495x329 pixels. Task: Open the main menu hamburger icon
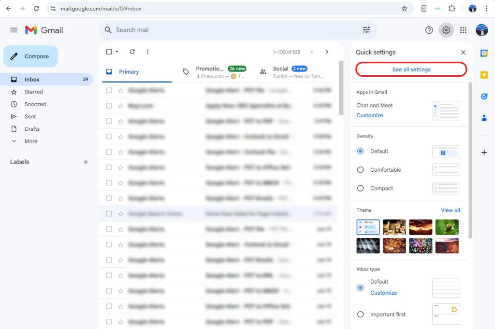[14, 30]
